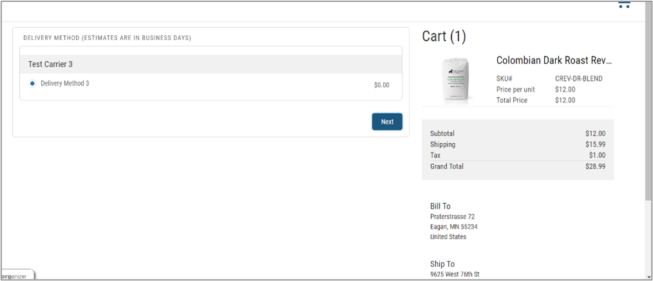Screen dimensions: 653x281
Task: Click the Tax row in the order summary
Action: 518,156
